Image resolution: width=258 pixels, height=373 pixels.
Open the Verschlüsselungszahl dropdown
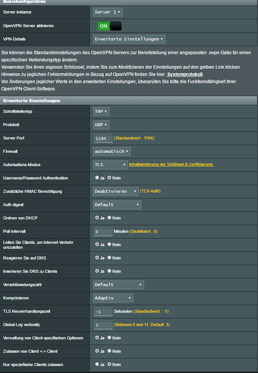(x=119, y=285)
